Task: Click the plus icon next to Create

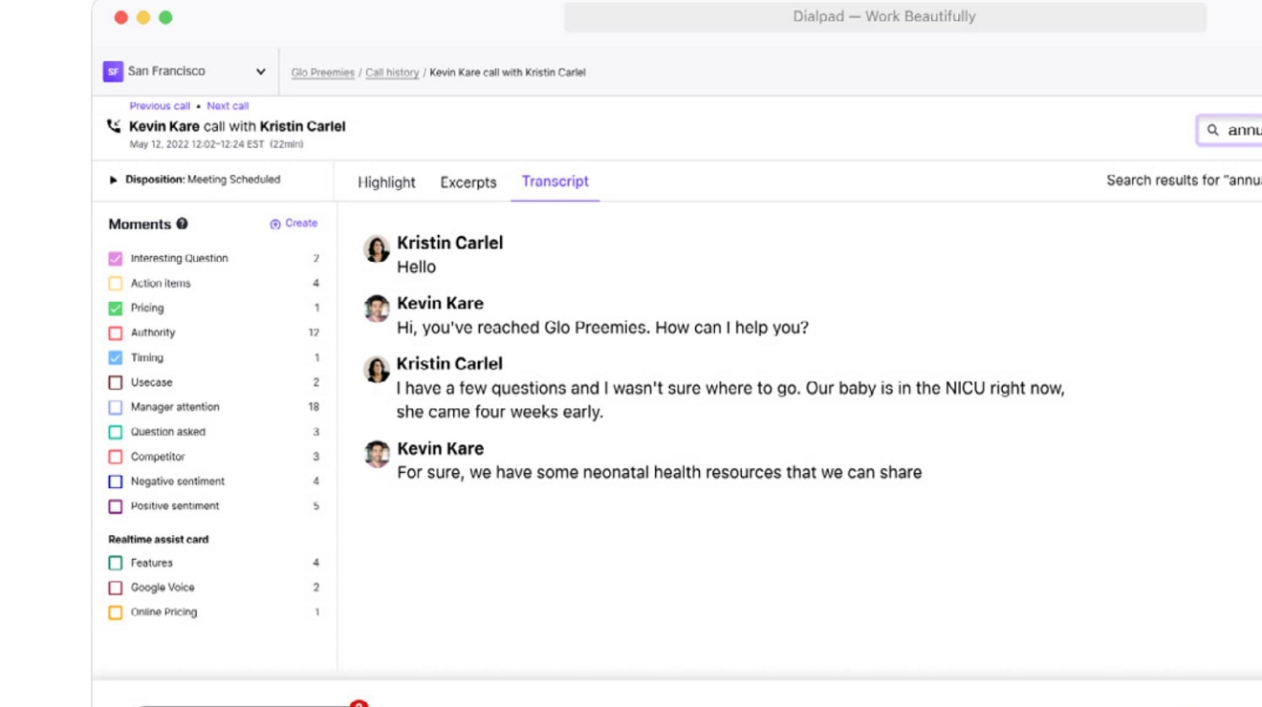Action: coord(275,224)
